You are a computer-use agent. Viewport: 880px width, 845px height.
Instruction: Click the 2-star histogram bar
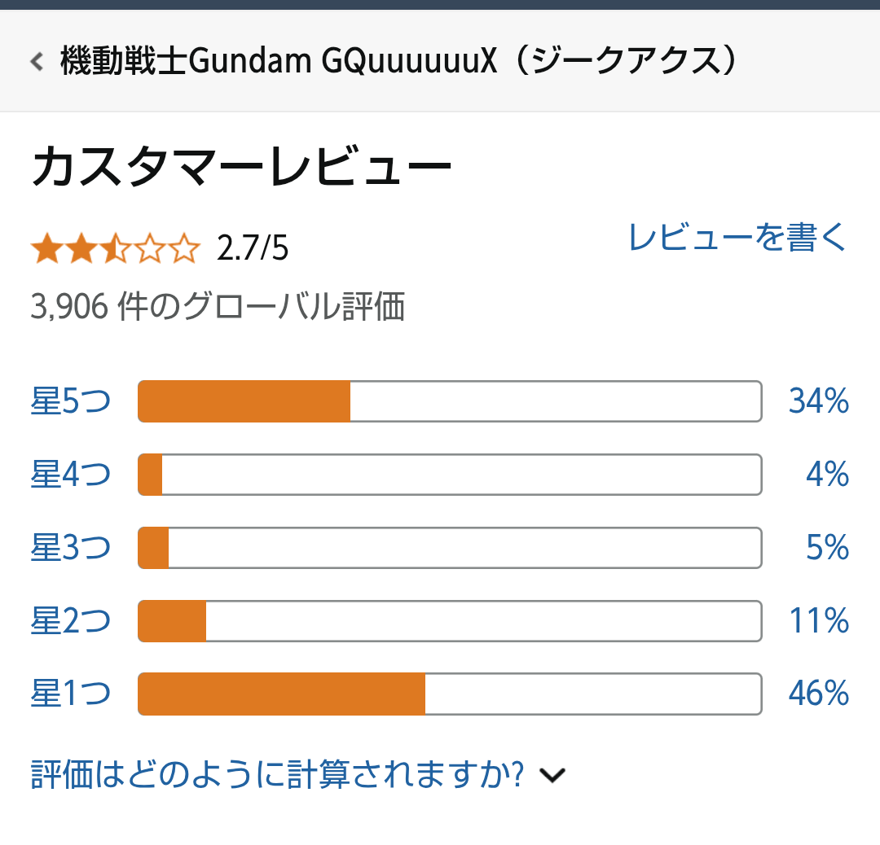pos(450,621)
